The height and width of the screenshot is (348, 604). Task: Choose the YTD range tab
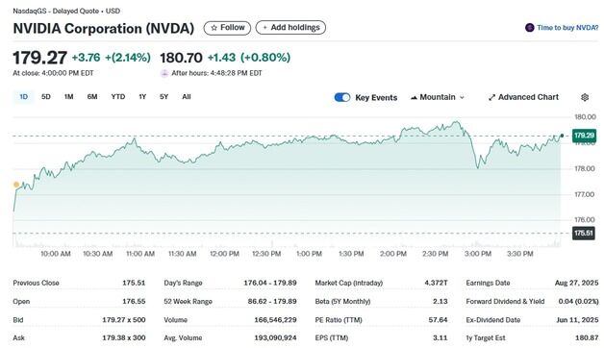(x=118, y=97)
